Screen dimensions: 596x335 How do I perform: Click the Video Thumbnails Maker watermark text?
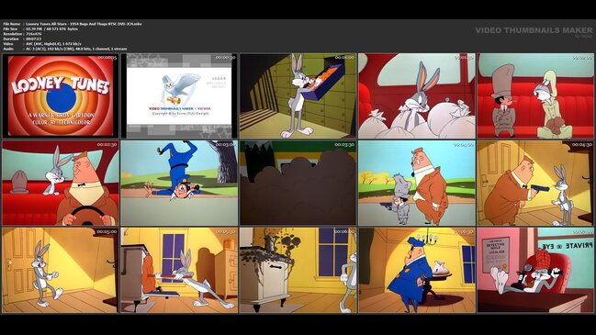pyautogui.click(x=534, y=30)
